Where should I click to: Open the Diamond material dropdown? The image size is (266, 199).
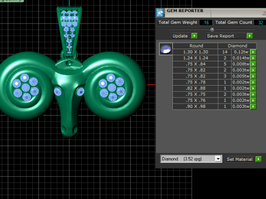pos(218,159)
